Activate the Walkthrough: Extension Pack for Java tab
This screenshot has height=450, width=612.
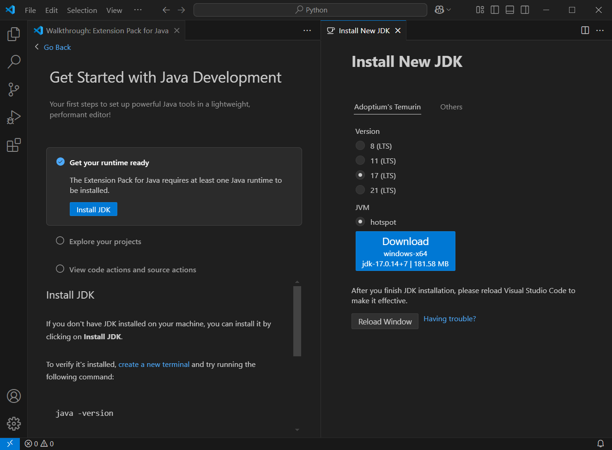pos(107,30)
